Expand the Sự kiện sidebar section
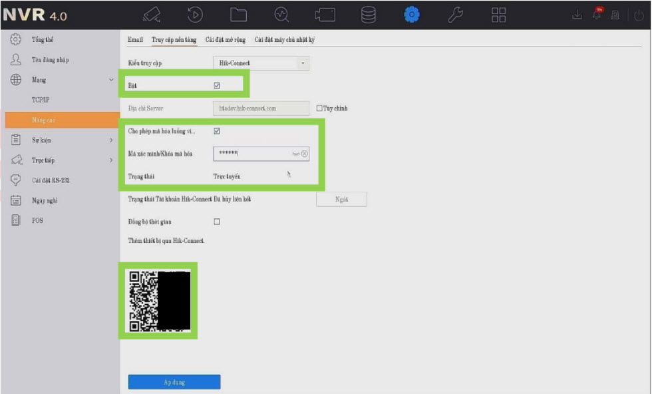The height and width of the screenshot is (394, 652). (x=111, y=140)
